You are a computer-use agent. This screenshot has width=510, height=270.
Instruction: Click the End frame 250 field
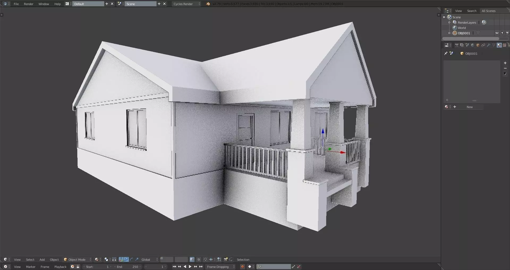click(127, 267)
